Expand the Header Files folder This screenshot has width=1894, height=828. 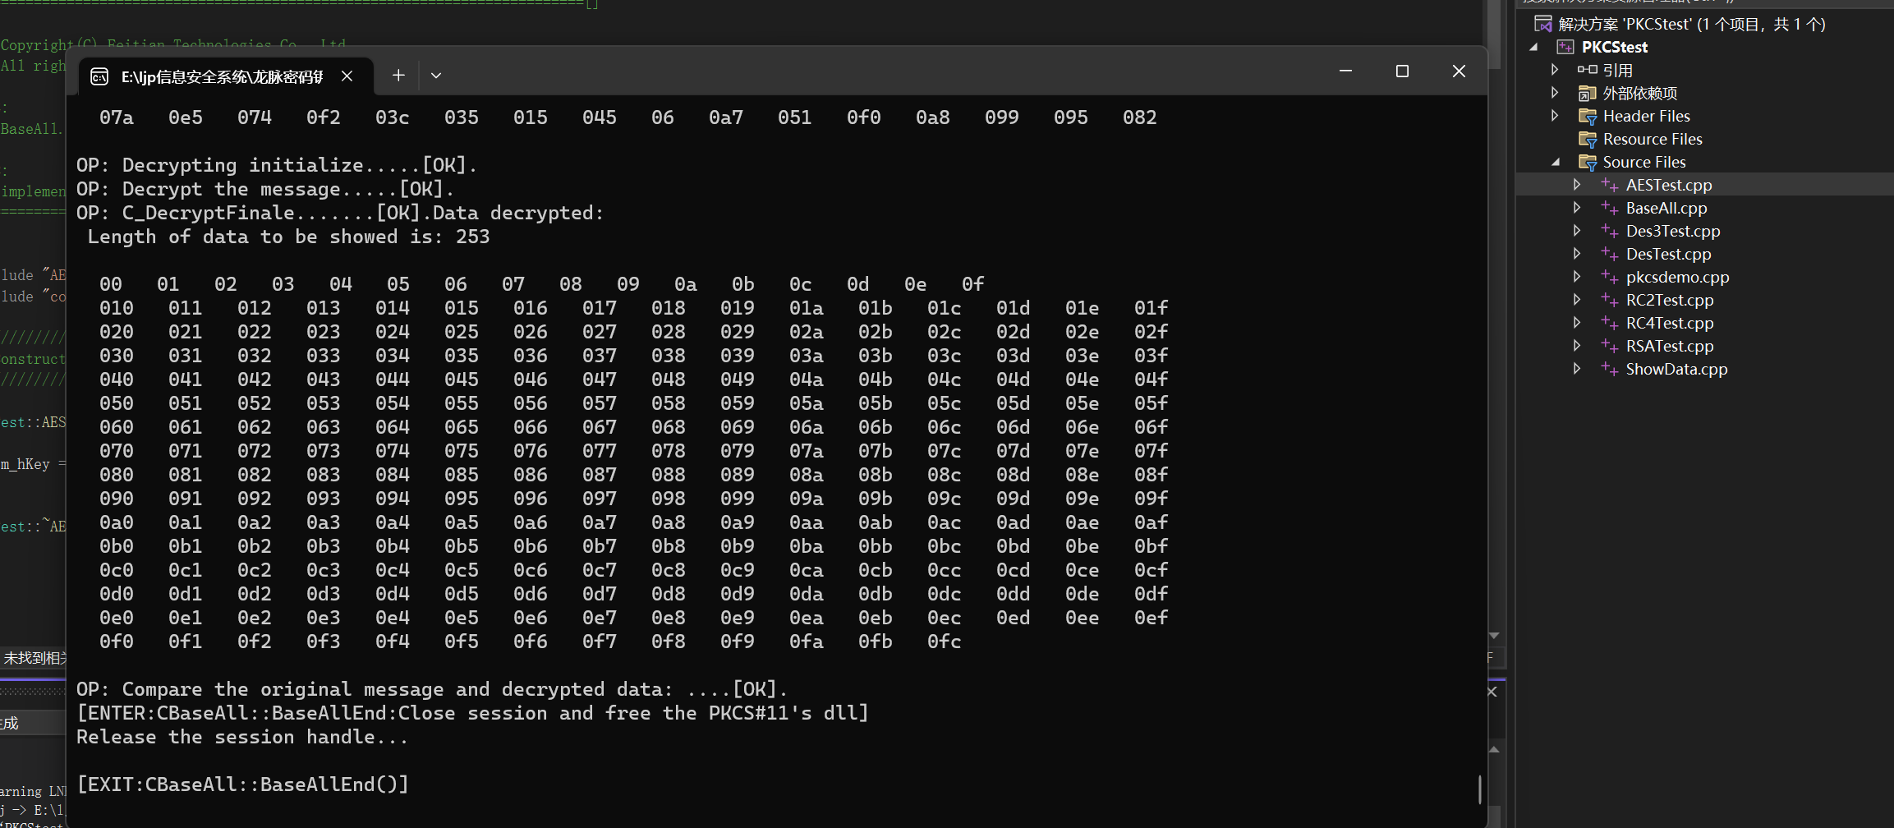(x=1555, y=116)
